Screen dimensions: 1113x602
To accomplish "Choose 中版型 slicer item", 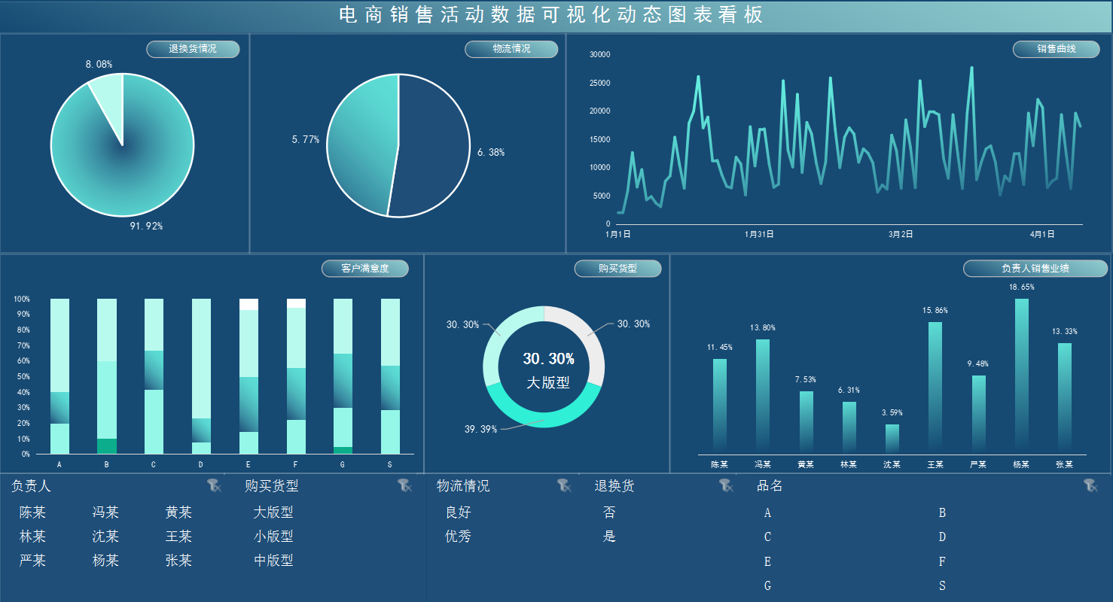I will 273,561.
